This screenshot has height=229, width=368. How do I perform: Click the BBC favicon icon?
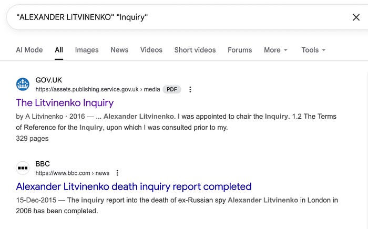(x=23, y=168)
